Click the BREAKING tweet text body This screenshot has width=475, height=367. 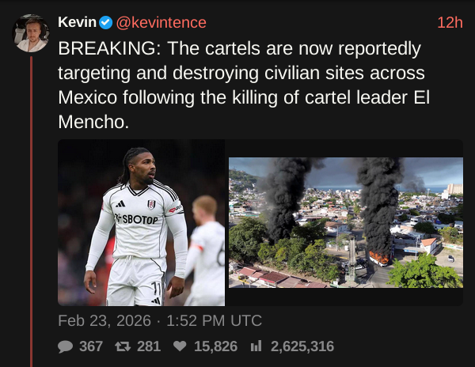click(244, 85)
